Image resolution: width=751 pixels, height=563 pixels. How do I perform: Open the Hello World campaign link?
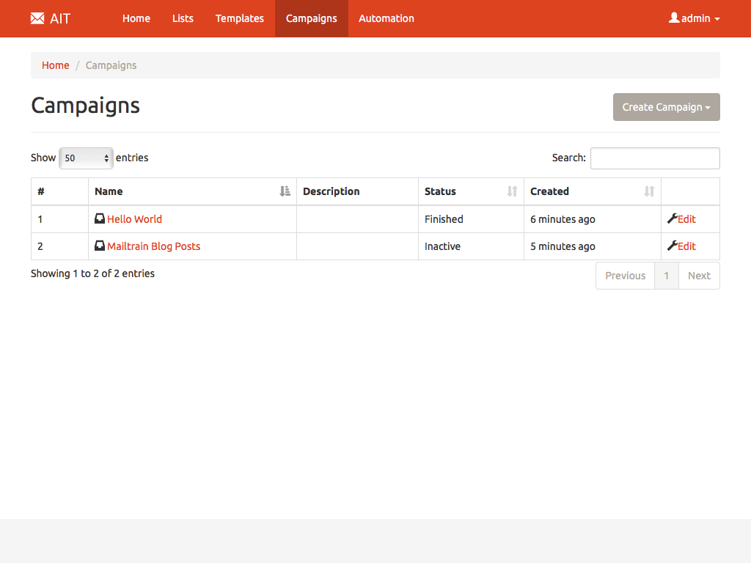(134, 219)
